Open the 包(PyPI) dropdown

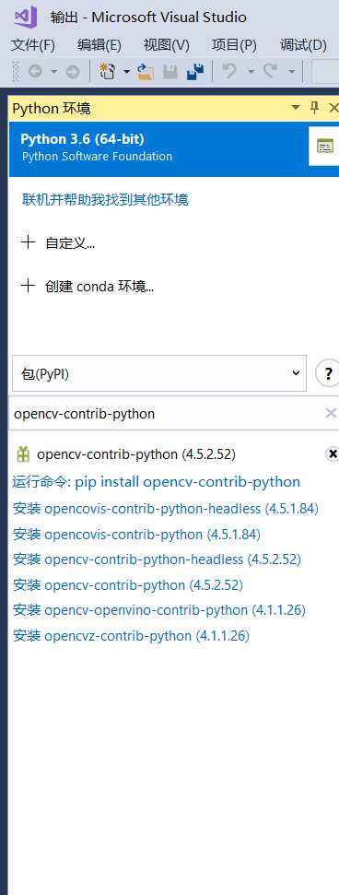158,373
